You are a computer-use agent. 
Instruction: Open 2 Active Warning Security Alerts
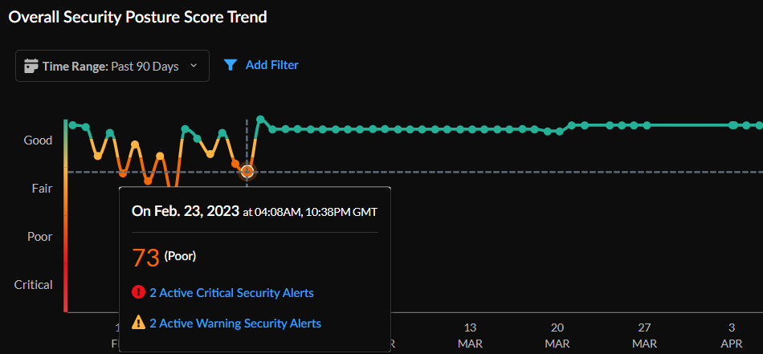[235, 323]
